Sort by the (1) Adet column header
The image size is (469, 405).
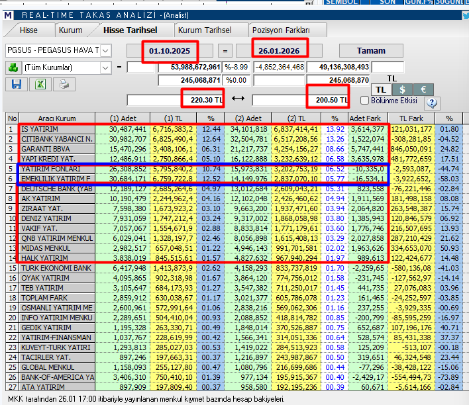point(123,118)
